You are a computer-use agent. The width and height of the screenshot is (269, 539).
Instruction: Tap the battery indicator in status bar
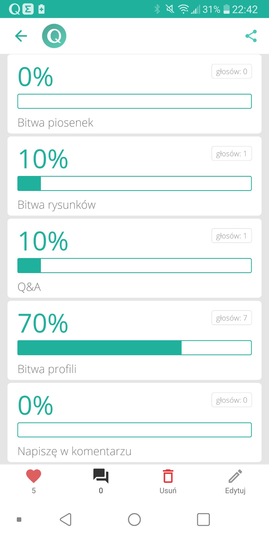point(226,9)
